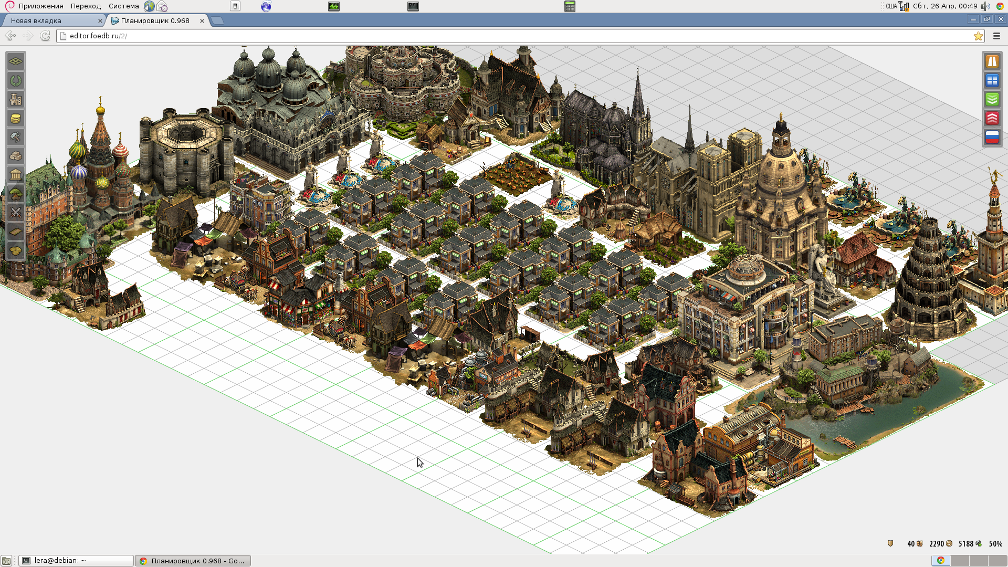Reload the current page
This screenshot has width=1008, height=567.
(x=45, y=36)
